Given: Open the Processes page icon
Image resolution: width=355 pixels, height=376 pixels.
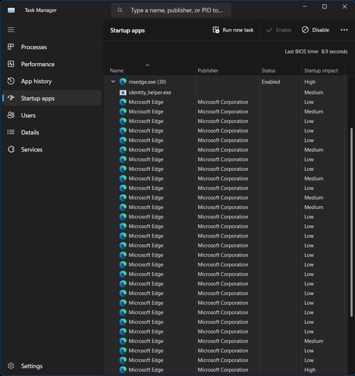Looking at the screenshot, I should point(11,47).
